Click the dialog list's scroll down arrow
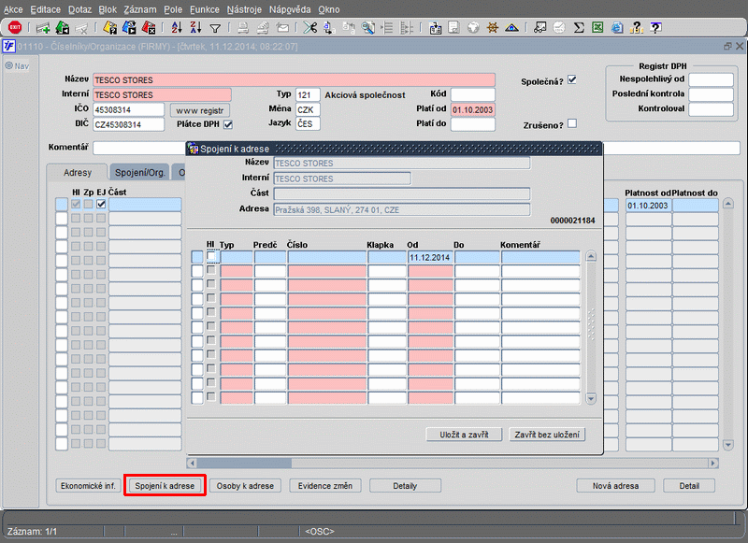Viewport: 748px width, 543px height. pos(591,398)
